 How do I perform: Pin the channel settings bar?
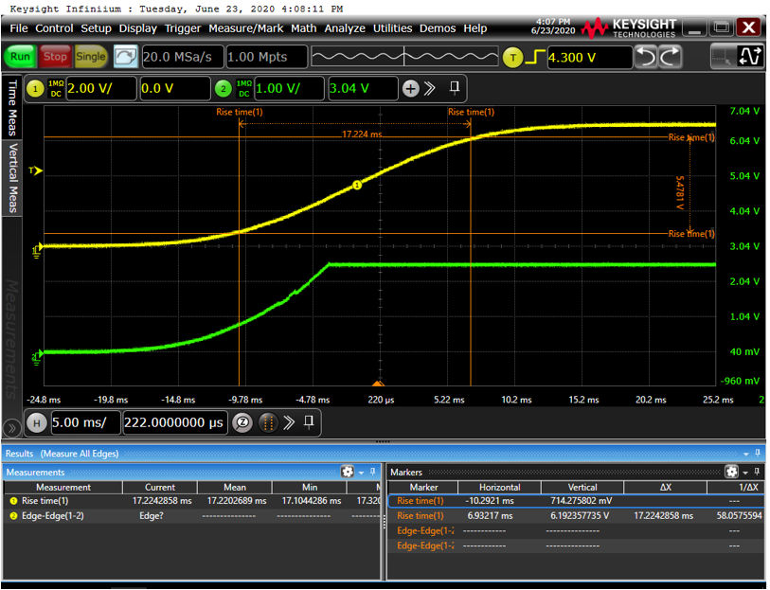click(455, 88)
